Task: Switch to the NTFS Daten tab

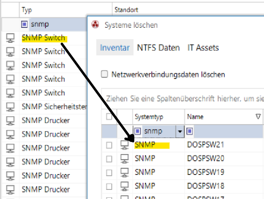Action: (158, 48)
